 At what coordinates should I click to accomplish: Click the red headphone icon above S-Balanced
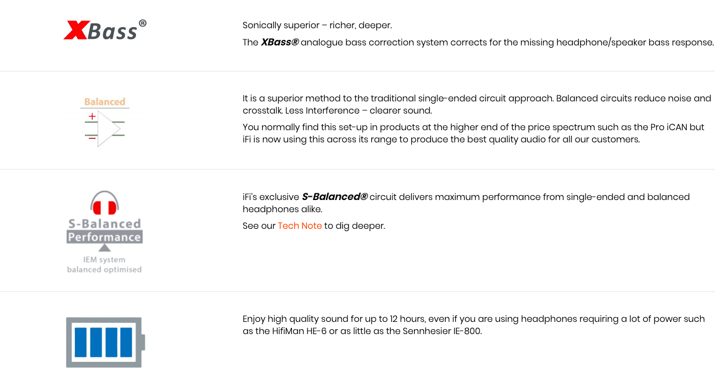point(104,204)
